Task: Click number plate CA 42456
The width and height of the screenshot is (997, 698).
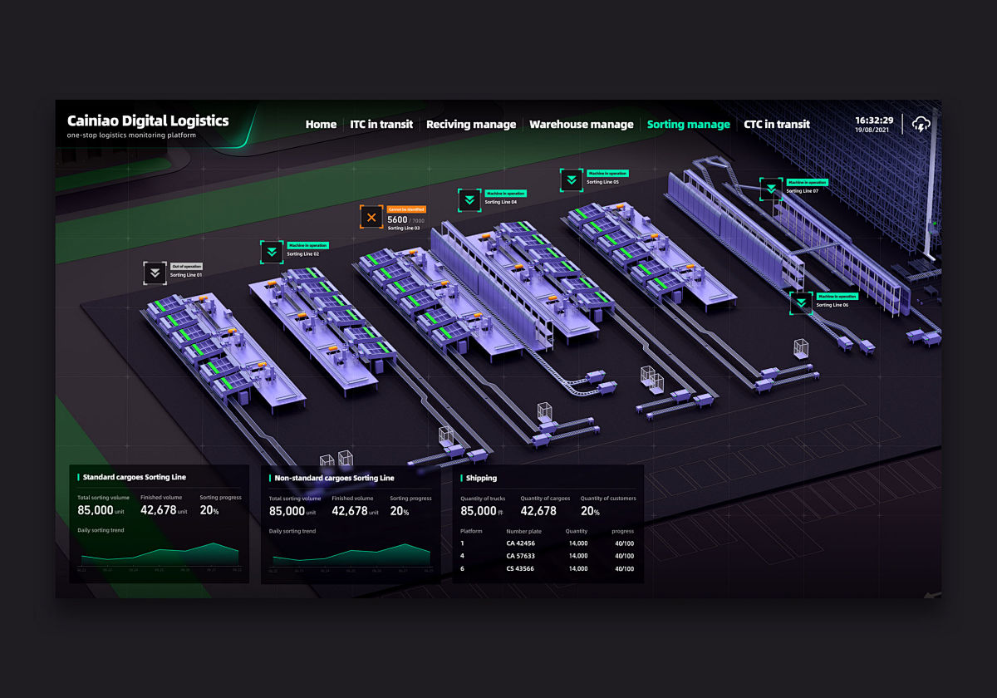Action: pos(521,543)
